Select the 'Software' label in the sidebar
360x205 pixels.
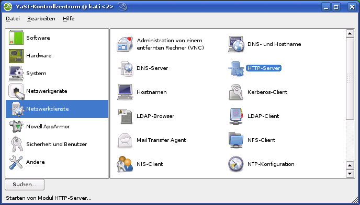point(38,38)
